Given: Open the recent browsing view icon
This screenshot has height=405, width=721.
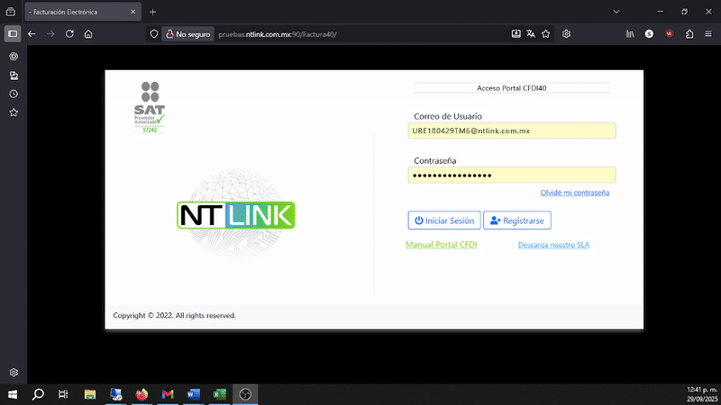Looking at the screenshot, I should coord(11,12).
